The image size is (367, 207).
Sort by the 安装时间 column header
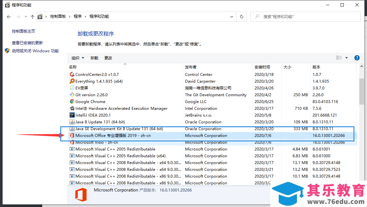pos(267,67)
